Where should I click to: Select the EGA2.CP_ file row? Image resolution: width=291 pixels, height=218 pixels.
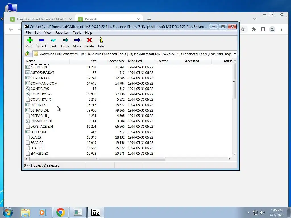click(128, 143)
